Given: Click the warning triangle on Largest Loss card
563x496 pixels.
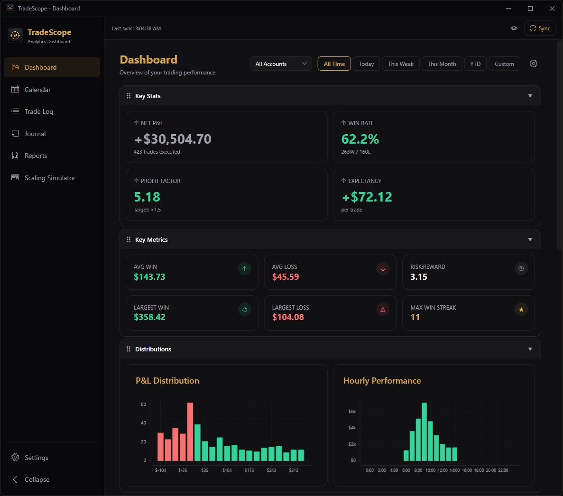Looking at the screenshot, I should [383, 309].
